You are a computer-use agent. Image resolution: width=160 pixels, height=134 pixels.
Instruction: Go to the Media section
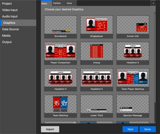pyautogui.click(x=18, y=36)
